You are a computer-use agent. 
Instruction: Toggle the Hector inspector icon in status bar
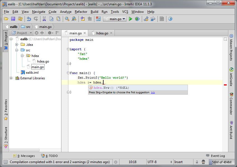click(x=204, y=162)
